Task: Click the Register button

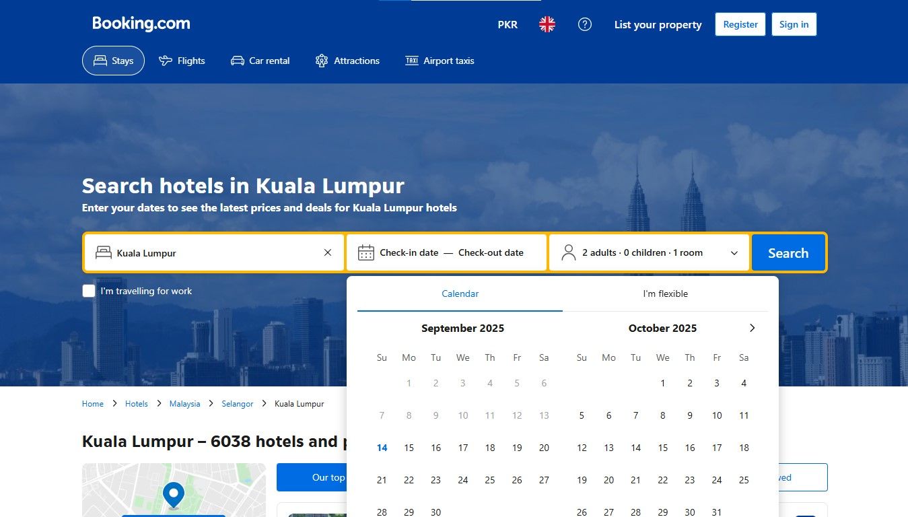Action: click(740, 24)
